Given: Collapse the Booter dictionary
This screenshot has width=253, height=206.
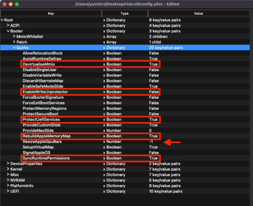Looking at the screenshot, I should [x=8, y=31].
